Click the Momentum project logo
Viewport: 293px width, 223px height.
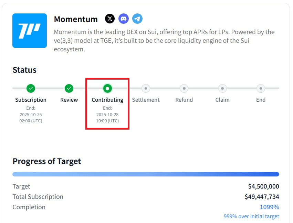[30, 31]
